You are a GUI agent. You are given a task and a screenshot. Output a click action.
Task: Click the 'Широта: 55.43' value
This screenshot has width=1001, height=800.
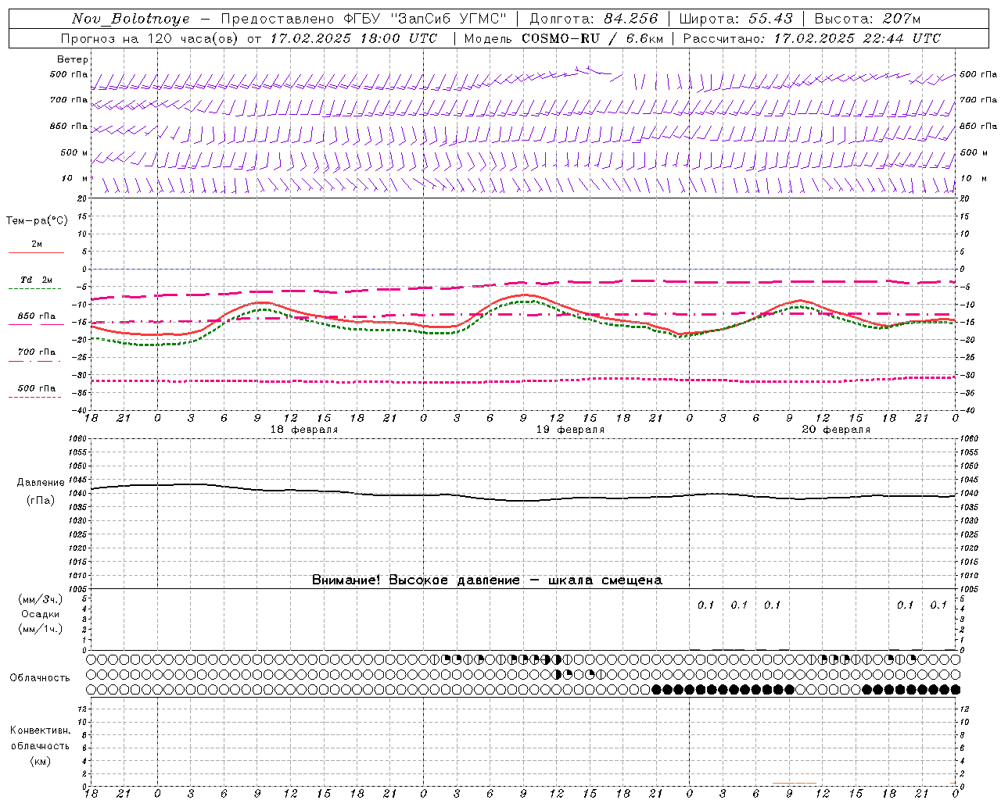pos(736,19)
